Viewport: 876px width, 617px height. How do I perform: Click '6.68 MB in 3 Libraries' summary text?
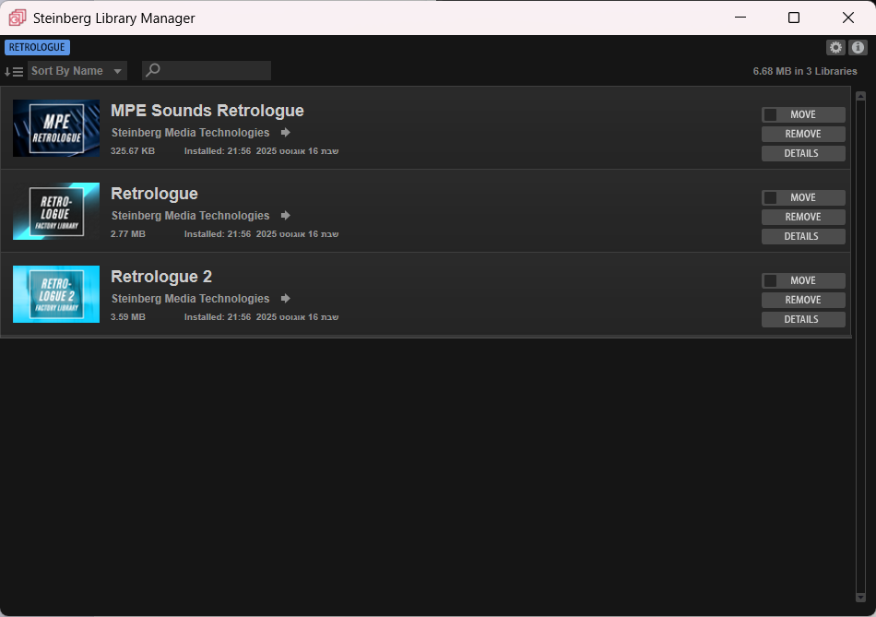click(805, 71)
